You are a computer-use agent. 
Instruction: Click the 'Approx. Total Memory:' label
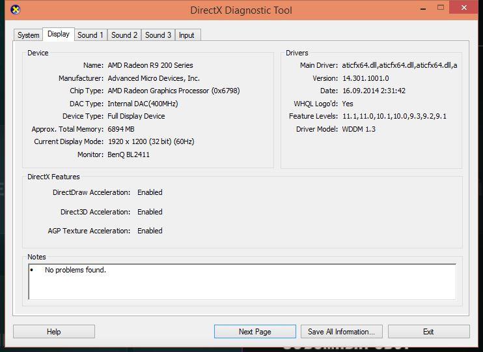coord(68,129)
